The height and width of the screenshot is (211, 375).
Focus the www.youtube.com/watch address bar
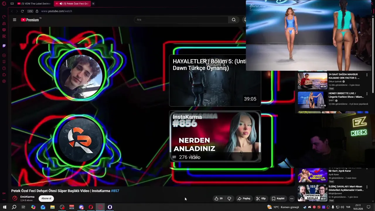click(57, 11)
